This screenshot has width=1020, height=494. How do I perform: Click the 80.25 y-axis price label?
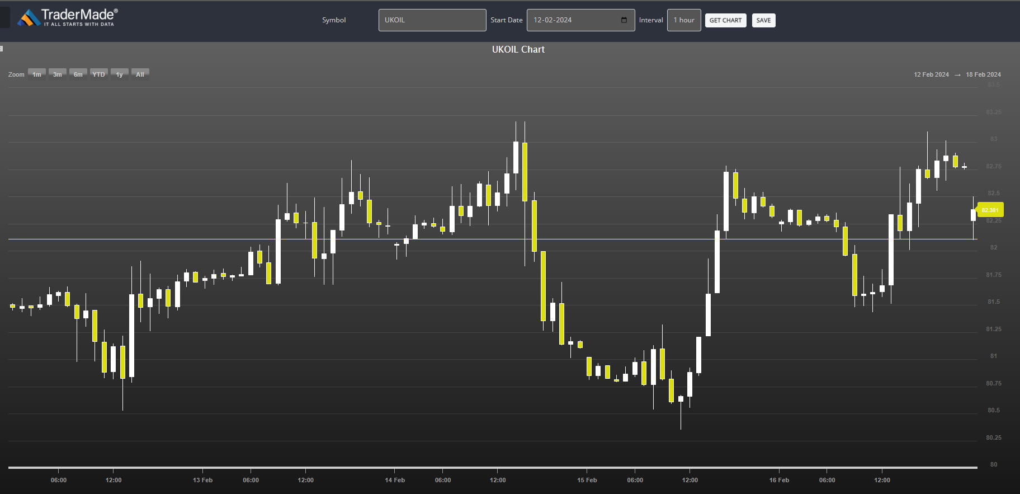point(994,437)
